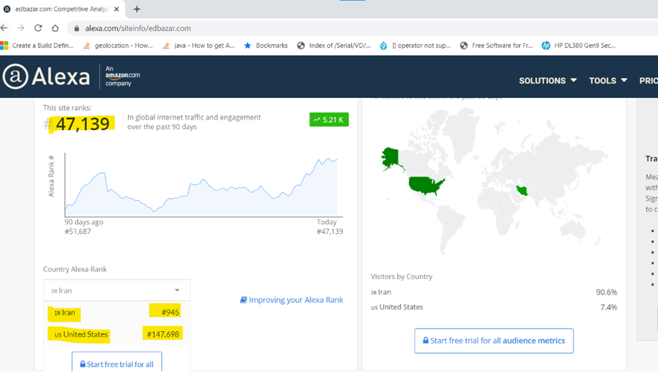Open Create a Build Defin... bookmark

(x=37, y=46)
